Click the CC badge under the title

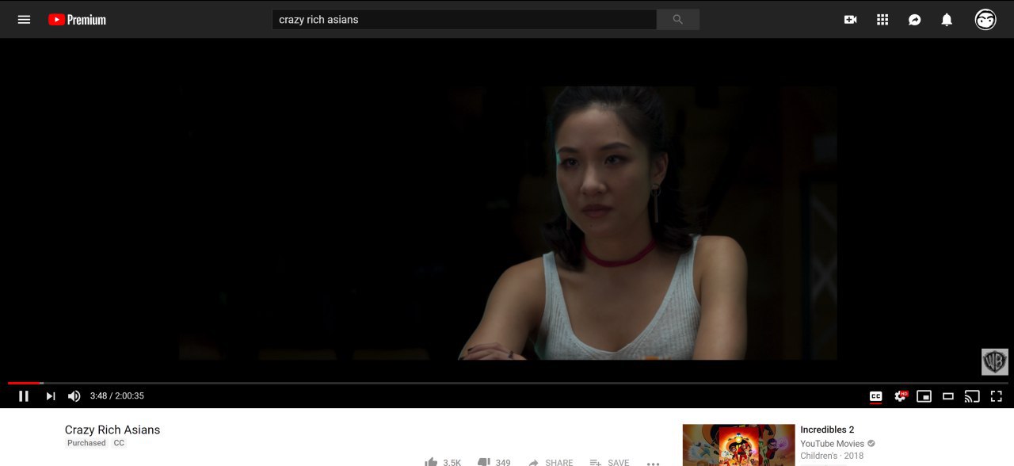click(x=119, y=443)
